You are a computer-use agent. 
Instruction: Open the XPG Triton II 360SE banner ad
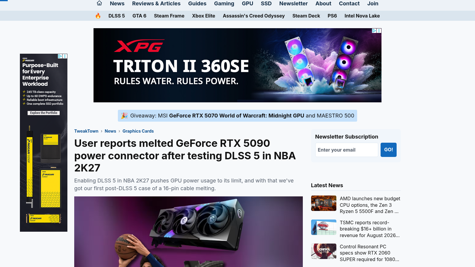click(x=237, y=65)
